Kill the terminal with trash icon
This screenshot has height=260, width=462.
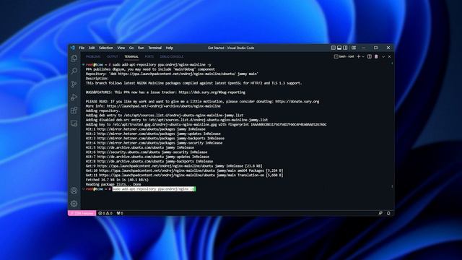coord(376,56)
